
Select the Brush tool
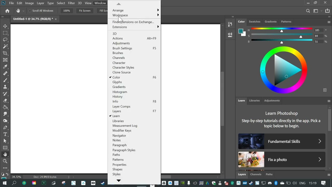[5, 80]
